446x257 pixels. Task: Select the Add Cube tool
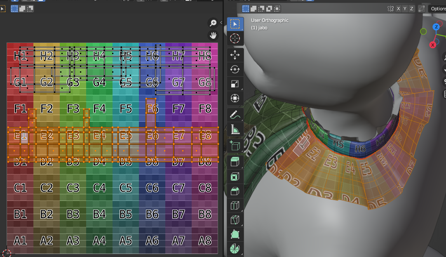point(235,146)
